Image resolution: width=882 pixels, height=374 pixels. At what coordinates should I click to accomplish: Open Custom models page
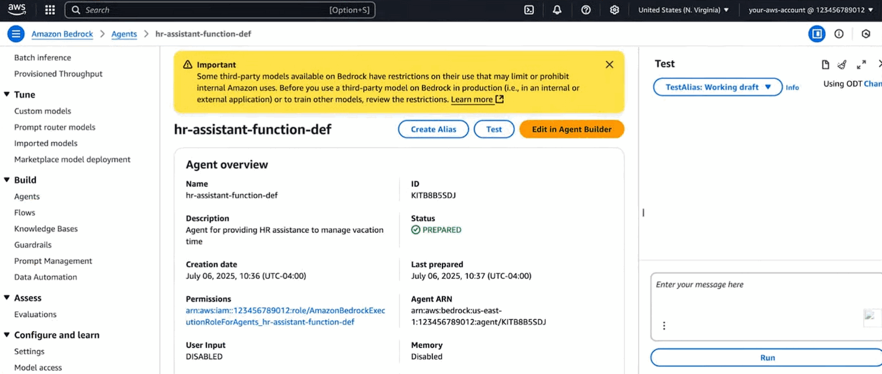pyautogui.click(x=42, y=111)
